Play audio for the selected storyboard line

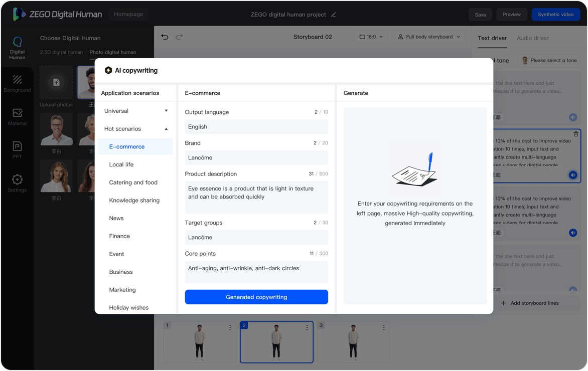[573, 175]
